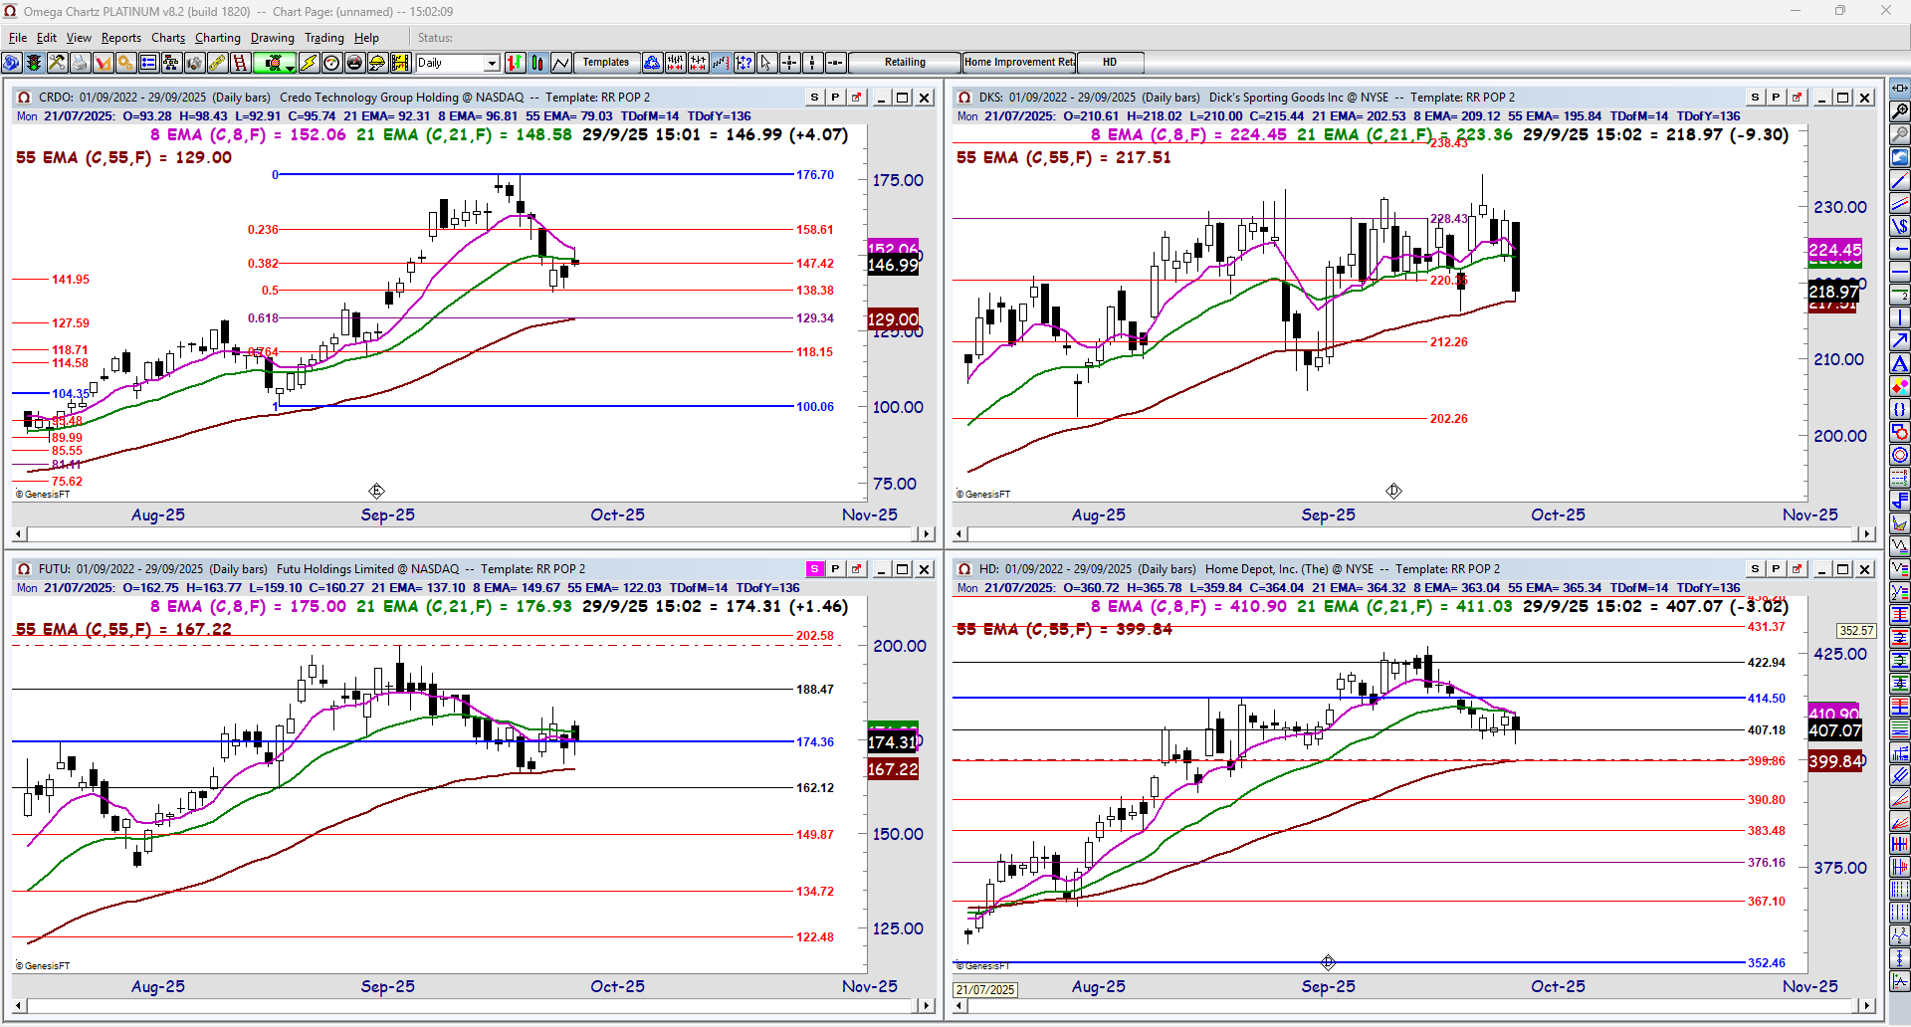The width and height of the screenshot is (1911, 1027).
Task: Click the blue list icon in toolbar
Action: pyautogui.click(x=148, y=63)
